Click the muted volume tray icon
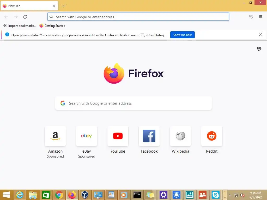The height and width of the screenshot is (200, 267). [x=242, y=195]
